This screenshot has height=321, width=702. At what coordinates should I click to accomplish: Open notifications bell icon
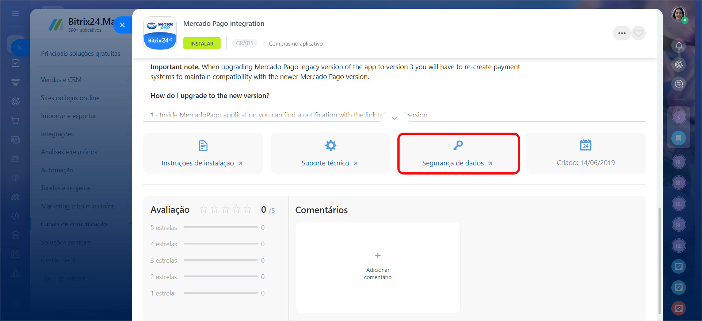click(x=679, y=46)
